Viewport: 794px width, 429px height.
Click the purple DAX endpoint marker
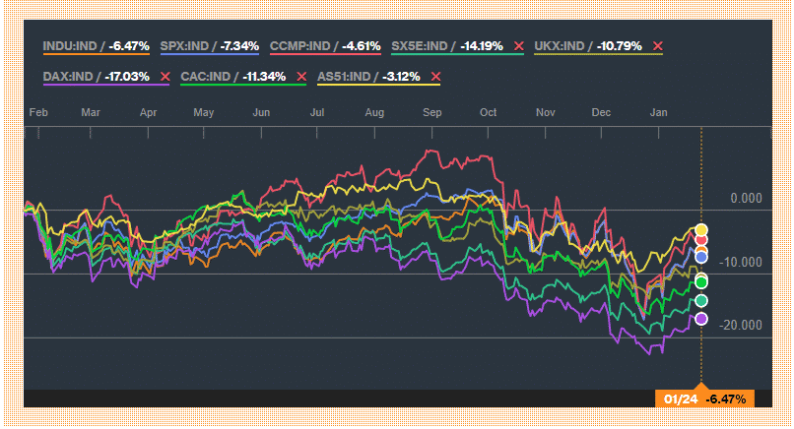[701, 319]
